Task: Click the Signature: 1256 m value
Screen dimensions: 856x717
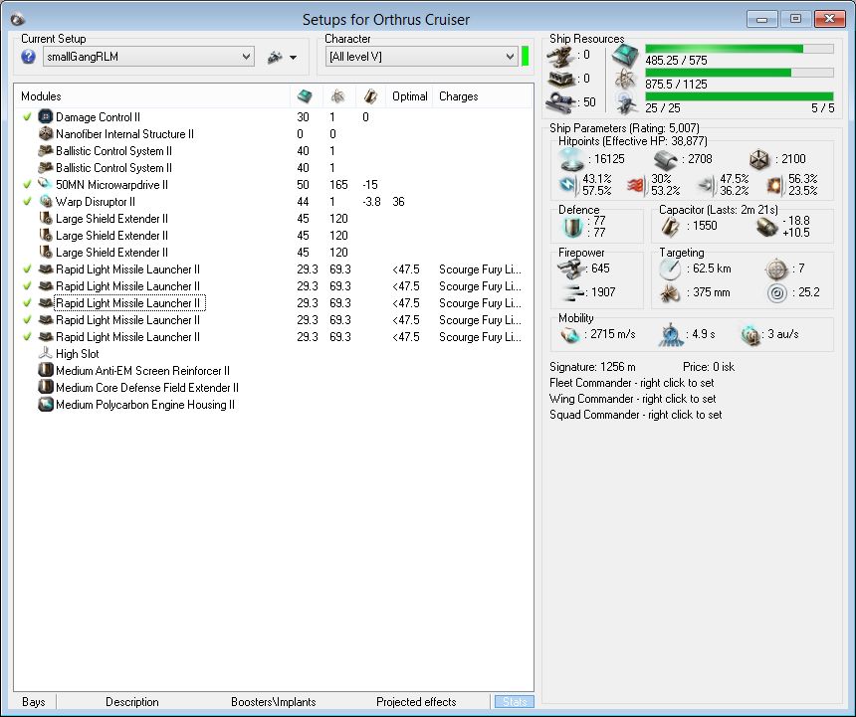Action: 592,367
